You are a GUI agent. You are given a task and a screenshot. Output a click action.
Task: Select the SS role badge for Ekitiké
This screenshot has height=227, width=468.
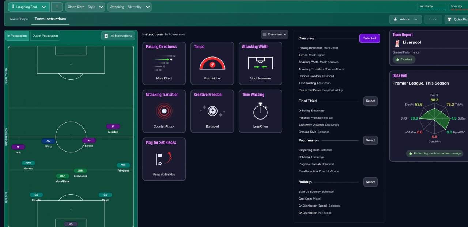[x=89, y=141]
